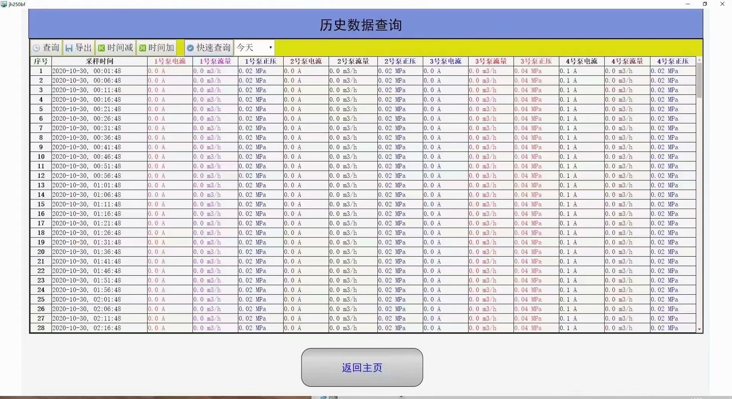Open the 今天 quick query dropdown
732x399 pixels.
[x=254, y=48]
